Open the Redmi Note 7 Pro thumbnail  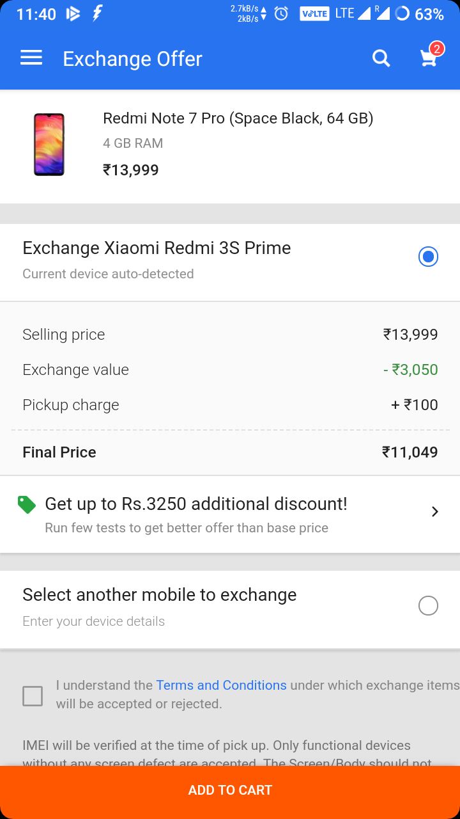49,145
